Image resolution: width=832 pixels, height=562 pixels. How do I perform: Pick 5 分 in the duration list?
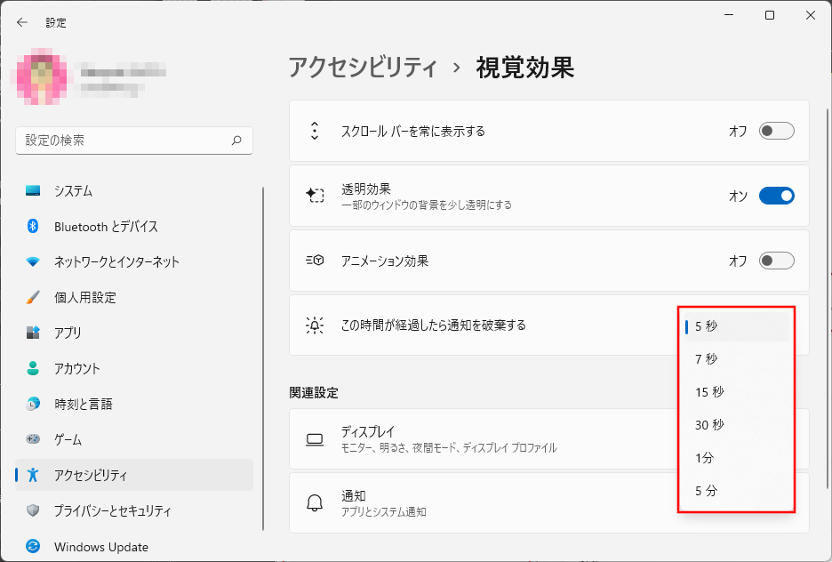click(707, 491)
